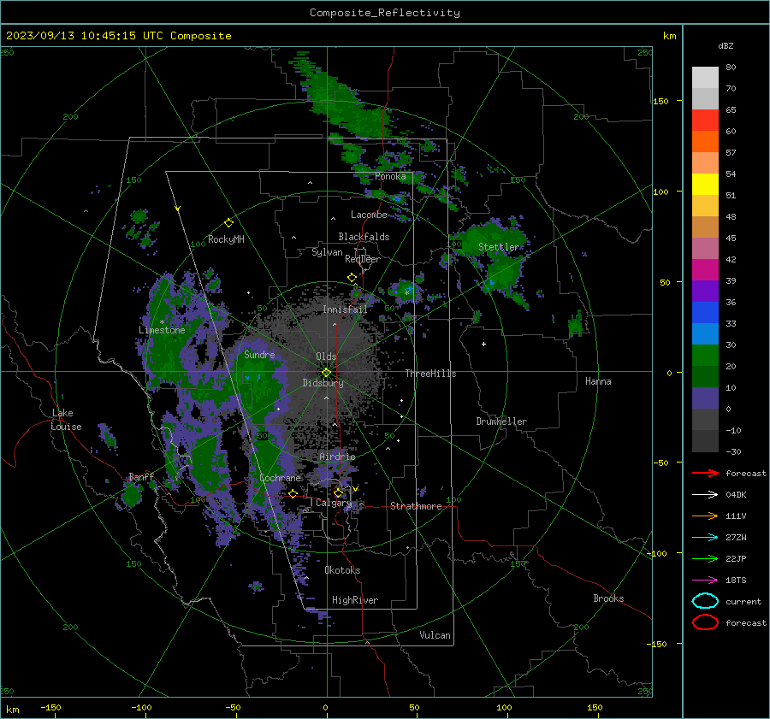Click the Vulcan town label
Image resolution: width=770 pixels, height=719 pixels.
435,635
